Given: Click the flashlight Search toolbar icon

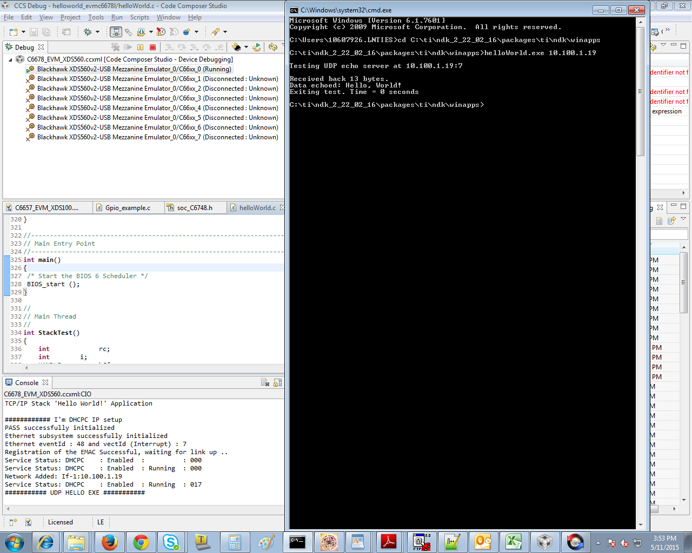Looking at the screenshot, I should [x=215, y=32].
